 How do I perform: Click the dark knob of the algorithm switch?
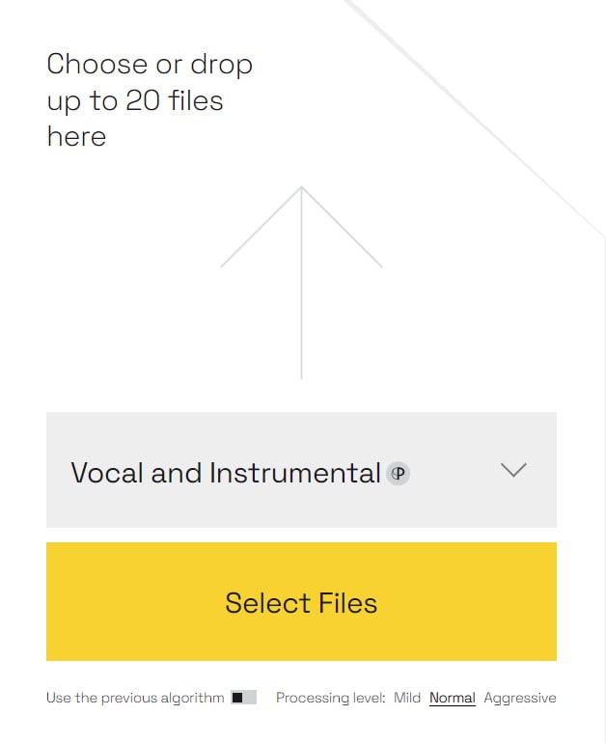[237, 698]
